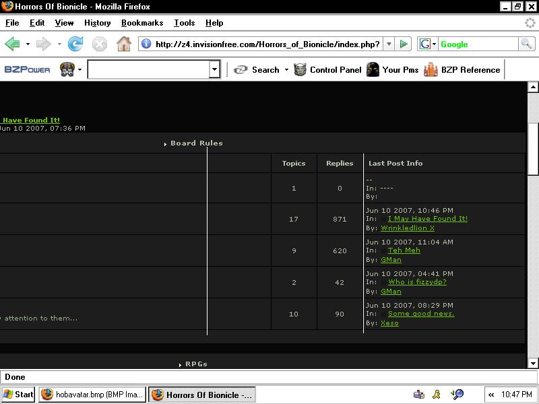Collapse the Board Rules category
Image resolution: width=539 pixels, height=404 pixels.
click(165, 144)
